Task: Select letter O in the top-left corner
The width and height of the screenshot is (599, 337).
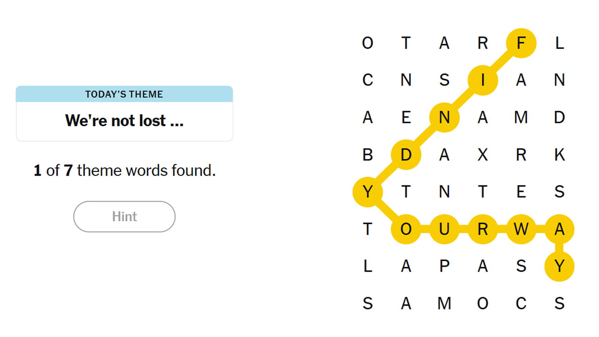Action: 368,43
